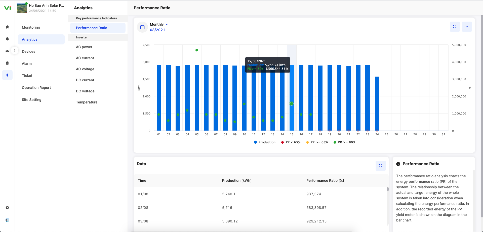Expand the Data table fullscreen
This screenshot has height=232, width=483.
380,166
